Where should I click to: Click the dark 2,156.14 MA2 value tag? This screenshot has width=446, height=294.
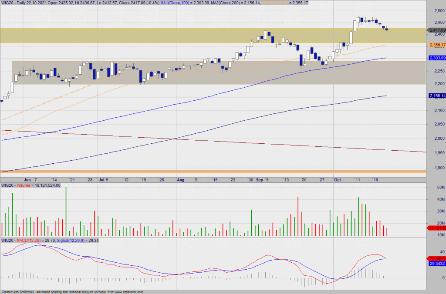436,96
